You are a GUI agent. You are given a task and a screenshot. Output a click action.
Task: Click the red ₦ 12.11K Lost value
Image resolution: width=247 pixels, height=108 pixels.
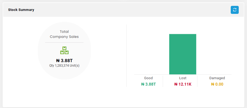[x=183, y=84]
